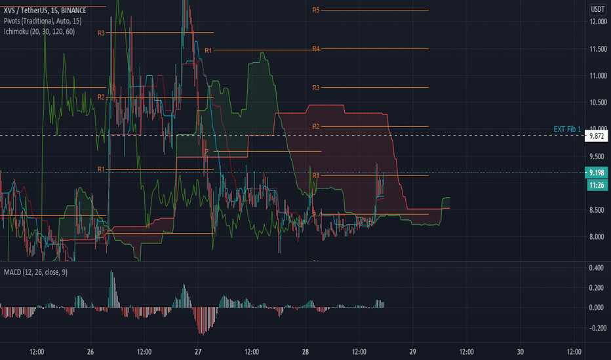Viewport: 611px width, 360px height.
Task: Click the 8.500 price scale value
Action: (598, 210)
